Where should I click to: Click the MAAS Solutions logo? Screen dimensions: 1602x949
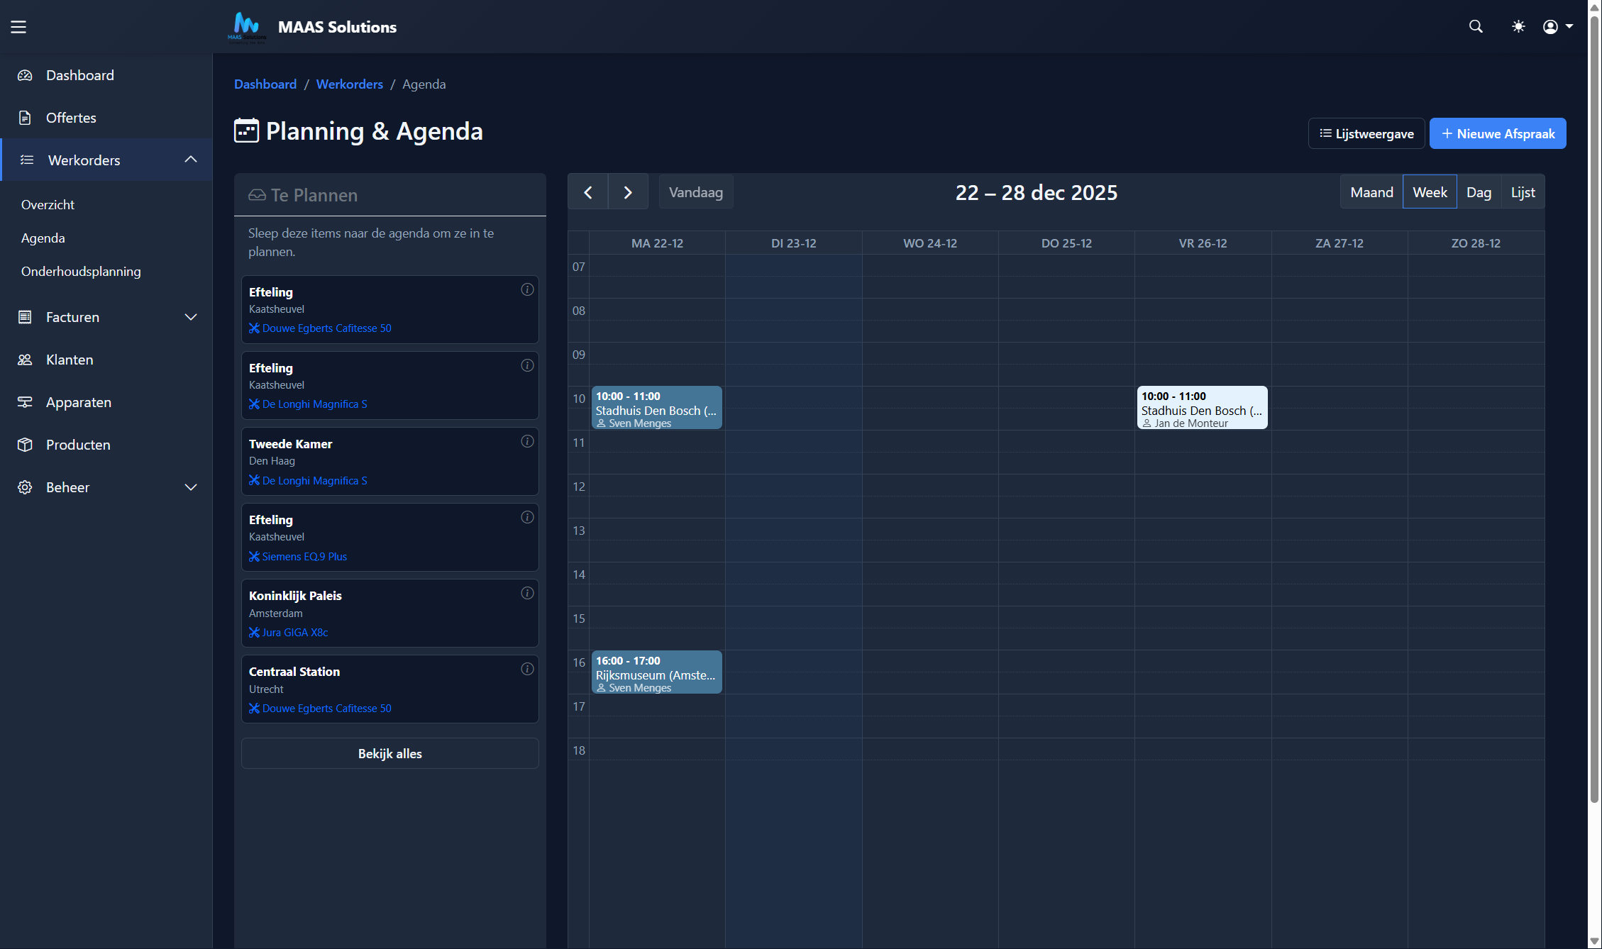[247, 27]
